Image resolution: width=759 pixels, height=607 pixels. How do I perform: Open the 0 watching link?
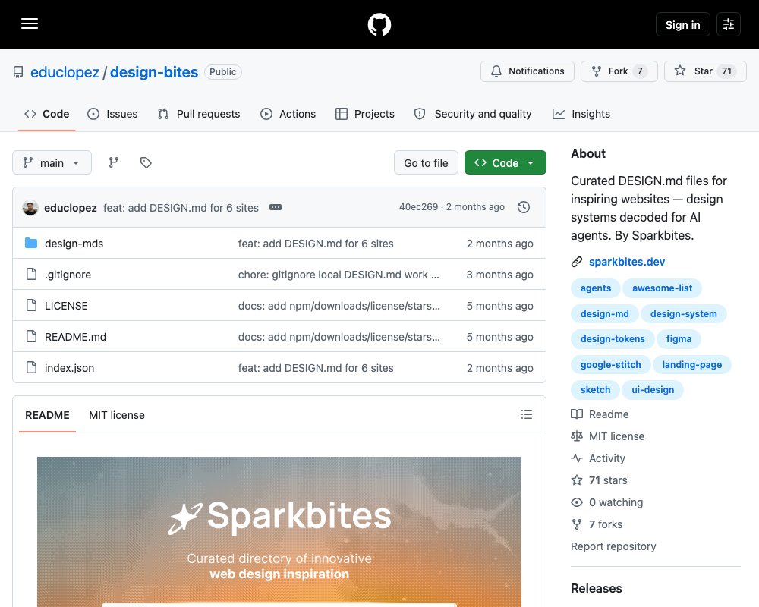(x=606, y=502)
